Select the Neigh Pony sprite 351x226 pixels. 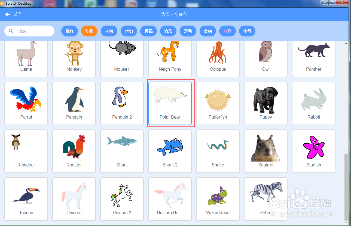(170, 58)
